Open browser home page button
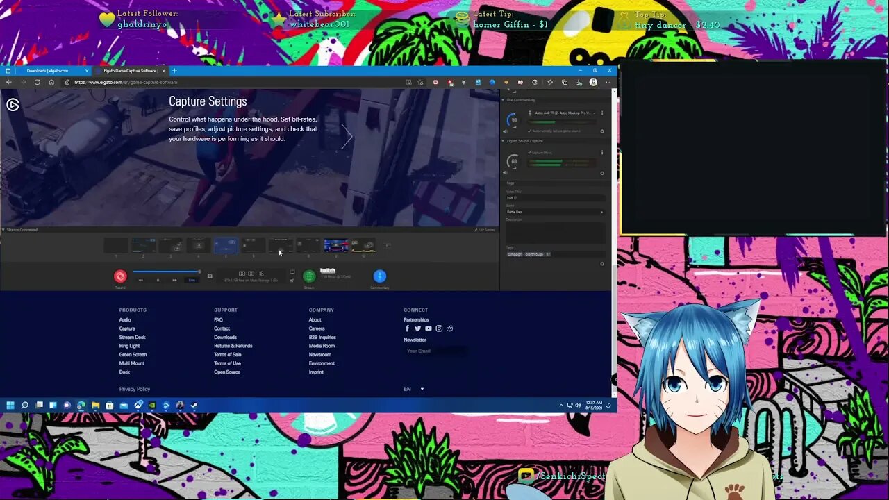Viewport: 889px width, 500px height. tap(51, 82)
